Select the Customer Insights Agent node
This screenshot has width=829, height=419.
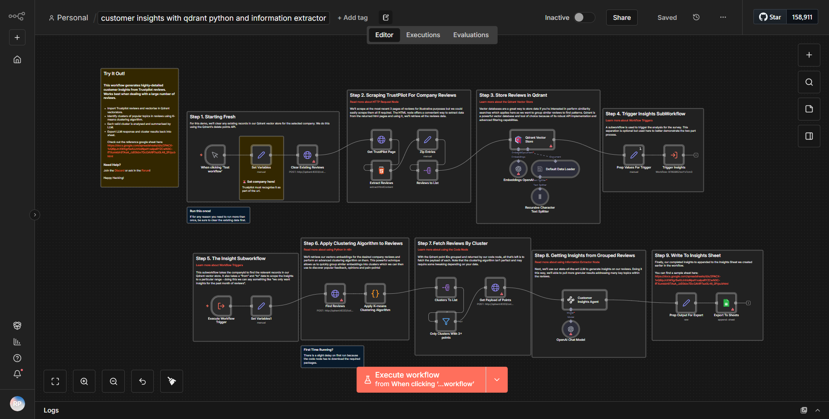(x=585, y=300)
